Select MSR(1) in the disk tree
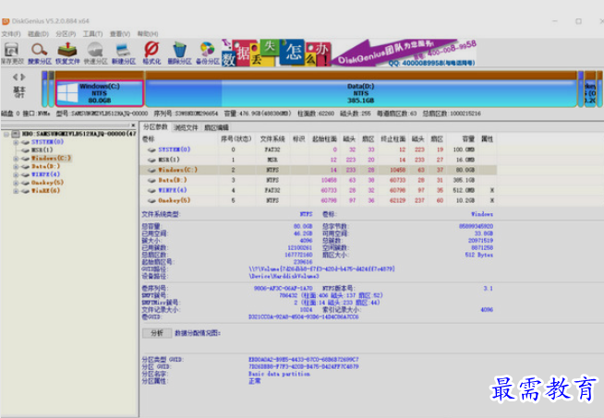 click(x=42, y=150)
